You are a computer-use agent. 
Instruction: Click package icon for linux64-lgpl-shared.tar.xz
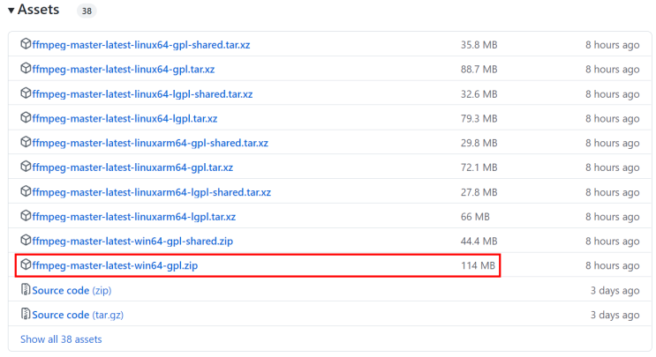pos(26,93)
